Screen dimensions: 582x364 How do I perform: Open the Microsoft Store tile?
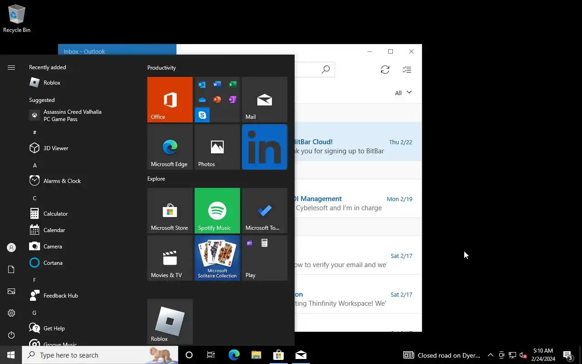(x=170, y=211)
